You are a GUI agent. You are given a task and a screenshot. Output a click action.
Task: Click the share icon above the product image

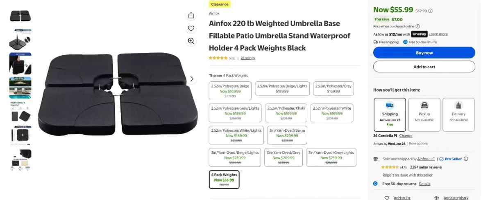(x=191, y=16)
